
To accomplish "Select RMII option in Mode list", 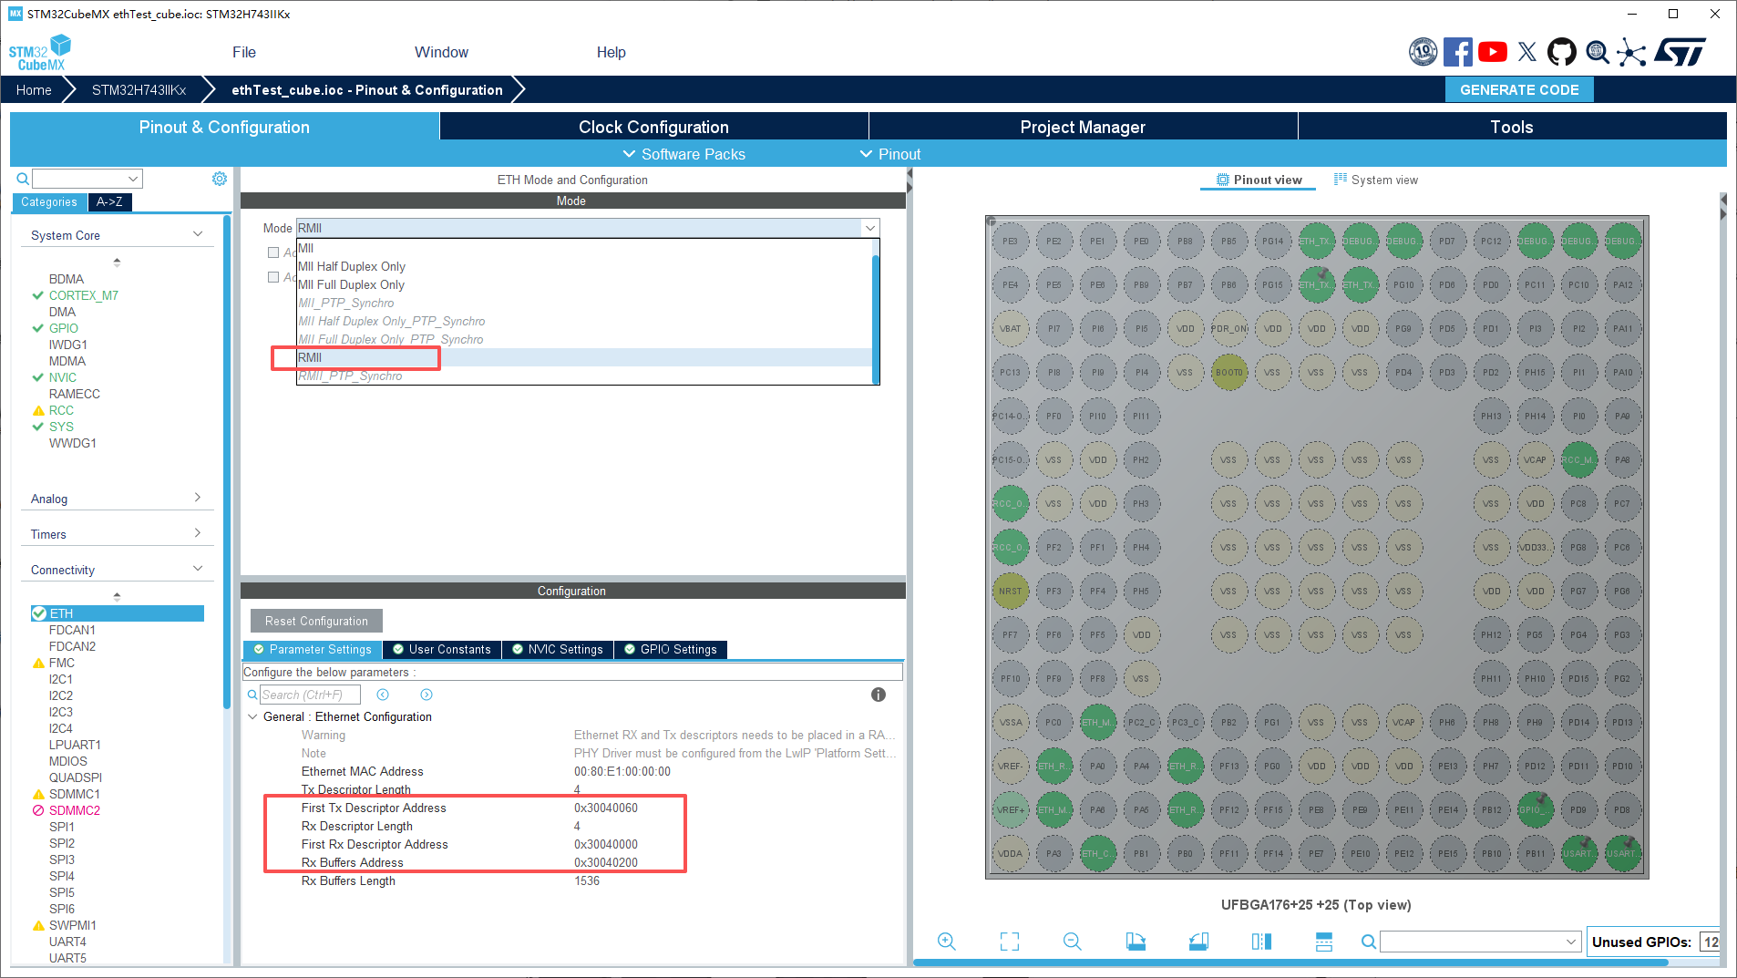I will [x=584, y=357].
